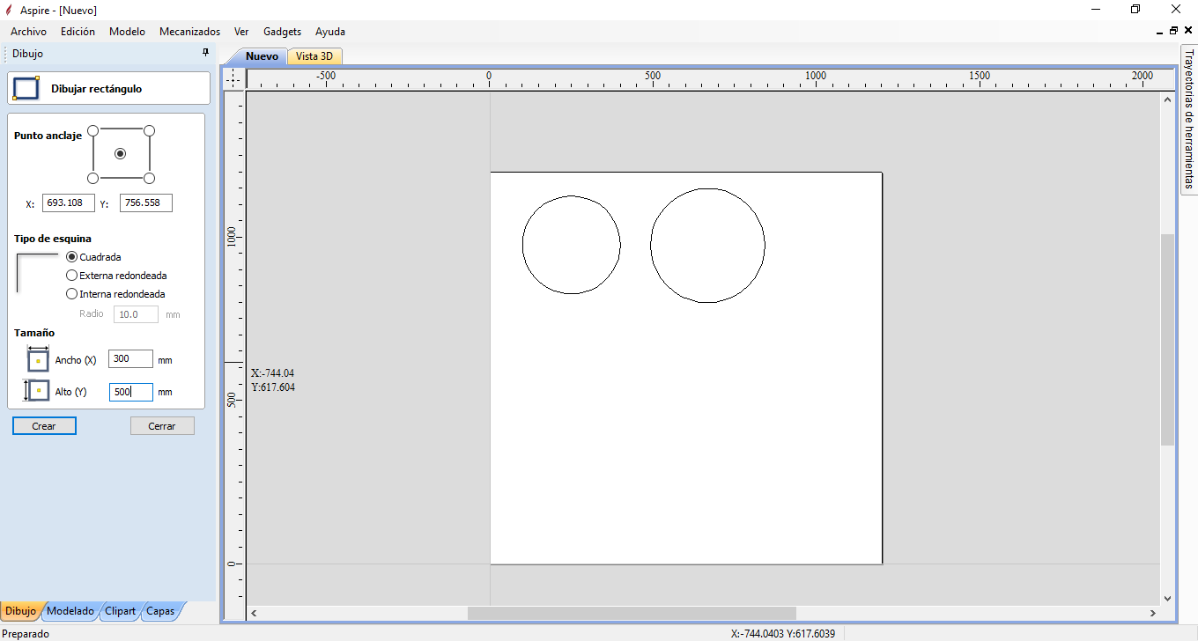Select the Dibujo bottom tab

click(x=20, y=610)
